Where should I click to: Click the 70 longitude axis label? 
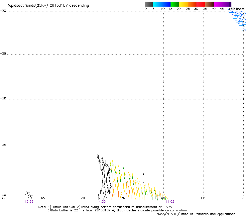coord(83,198)
